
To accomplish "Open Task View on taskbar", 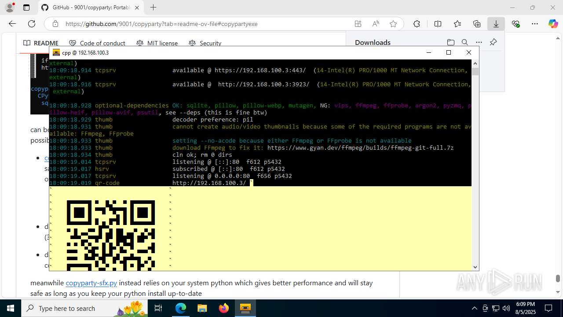I will (x=159, y=308).
